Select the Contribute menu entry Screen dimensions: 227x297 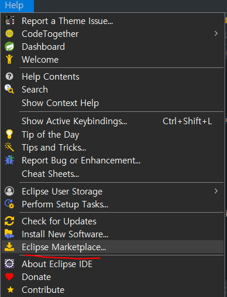tap(112, 290)
